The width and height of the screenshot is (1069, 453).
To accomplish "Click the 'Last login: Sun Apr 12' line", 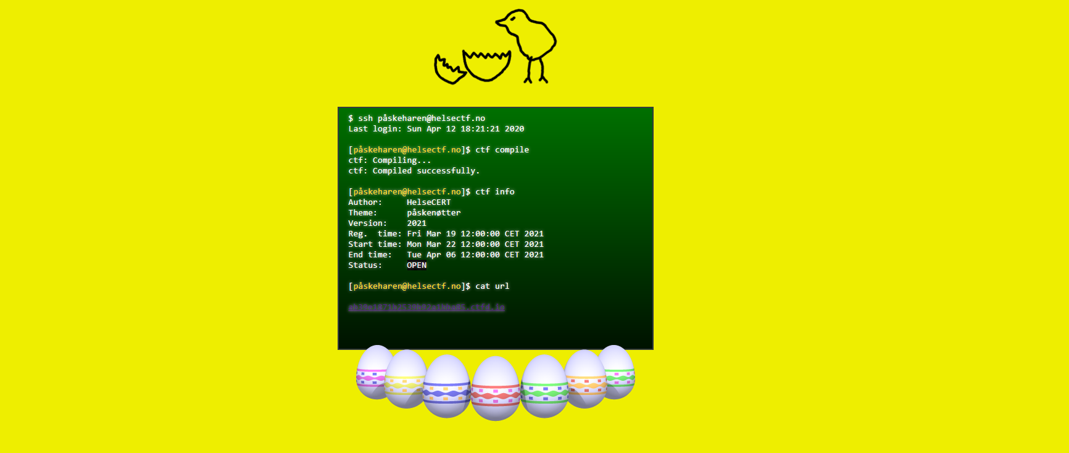I will 436,128.
